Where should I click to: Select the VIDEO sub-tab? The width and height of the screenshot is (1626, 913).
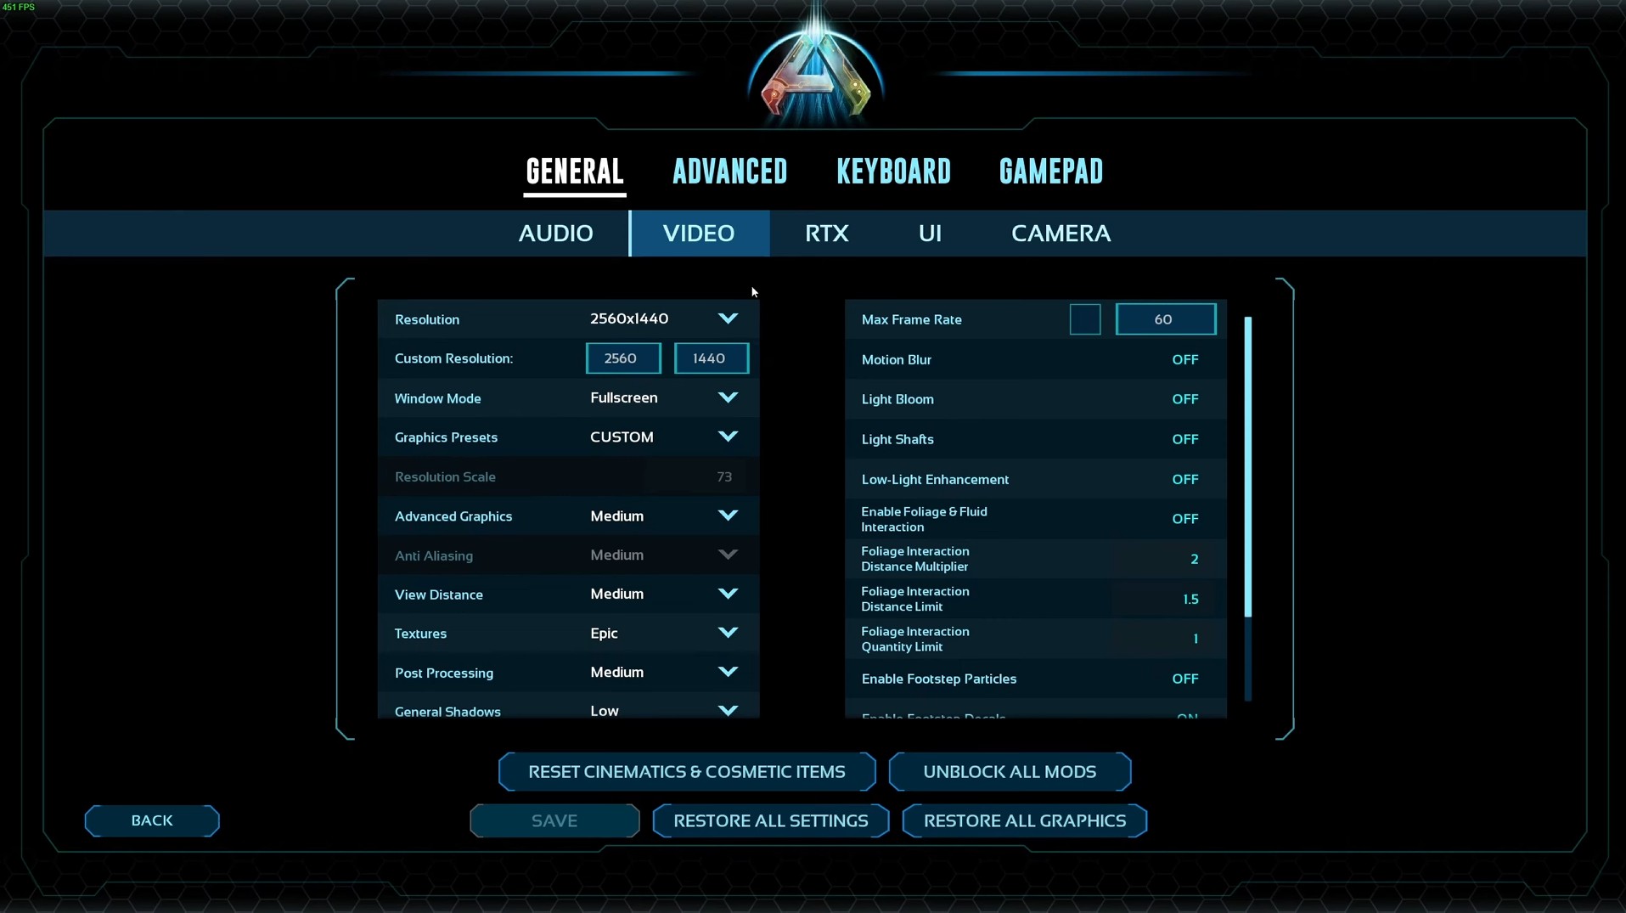pos(699,234)
